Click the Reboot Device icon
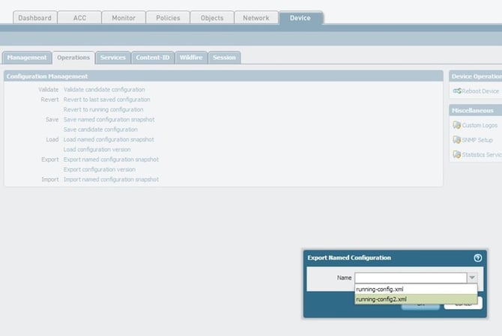 pyautogui.click(x=457, y=91)
